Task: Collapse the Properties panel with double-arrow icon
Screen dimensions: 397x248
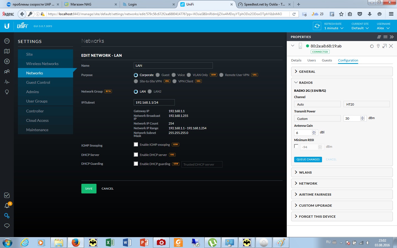Action: click(x=392, y=37)
